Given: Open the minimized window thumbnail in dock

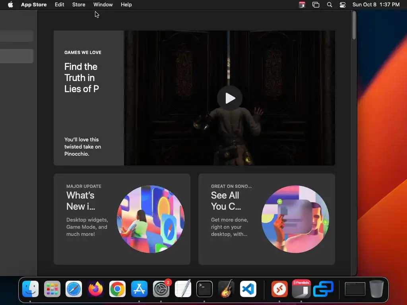Looking at the screenshot, I should tap(355, 289).
